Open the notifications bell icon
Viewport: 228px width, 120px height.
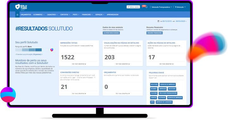click(146, 7)
